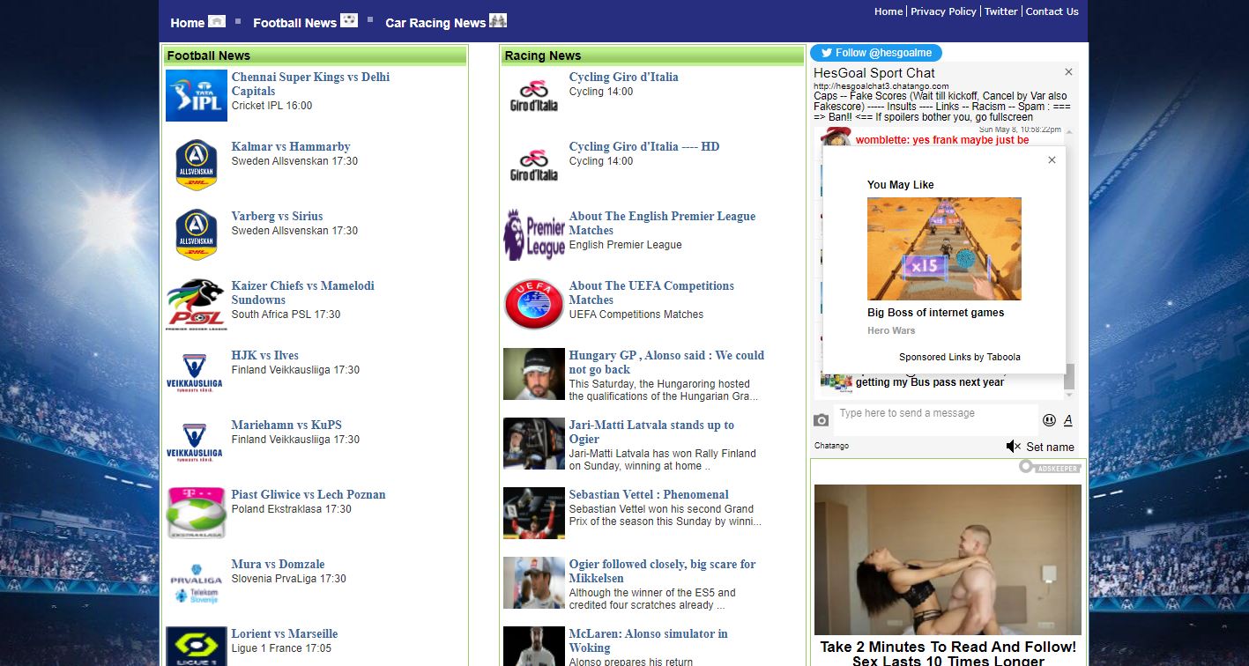The image size is (1249, 666).
Task: Open 'Take 2 Minutes To Read And Follow!' ad
Action: click(x=948, y=654)
